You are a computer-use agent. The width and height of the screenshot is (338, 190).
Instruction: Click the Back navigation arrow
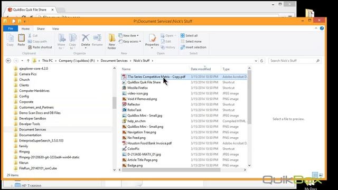click(8, 61)
